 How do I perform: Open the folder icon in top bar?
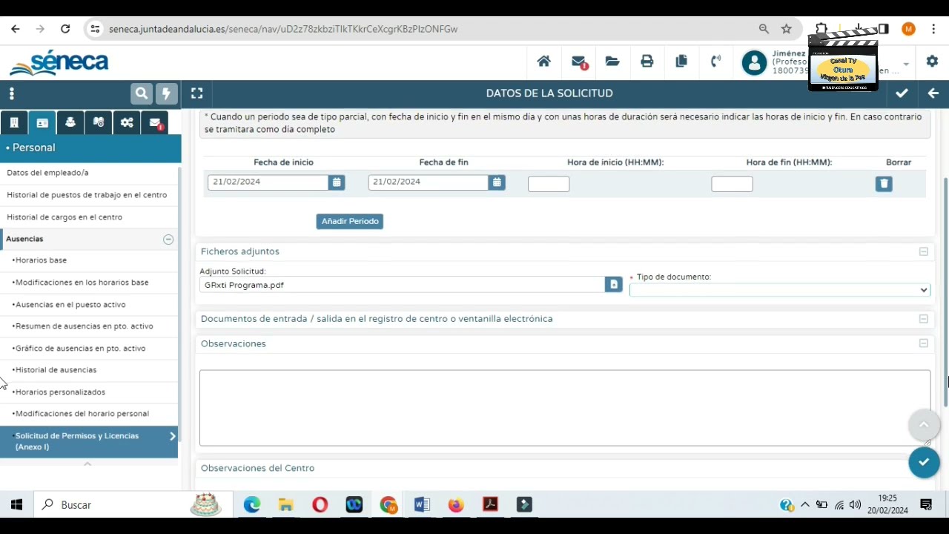click(x=612, y=62)
